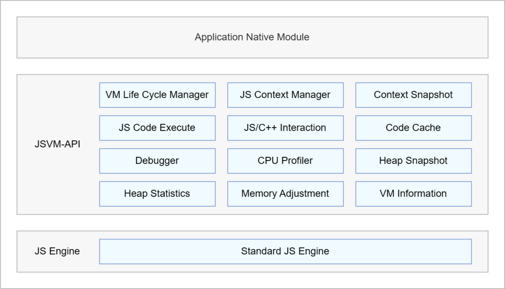Click the JS Context Manager block
This screenshot has width=505, height=289.
[285, 95]
